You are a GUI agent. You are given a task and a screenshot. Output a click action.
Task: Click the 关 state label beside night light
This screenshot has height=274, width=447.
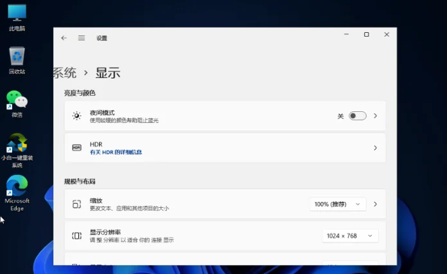tap(340, 116)
